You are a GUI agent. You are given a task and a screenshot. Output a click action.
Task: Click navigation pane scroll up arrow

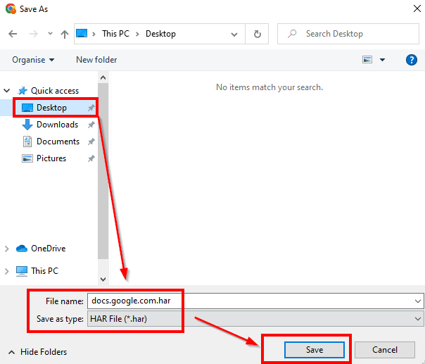click(103, 77)
